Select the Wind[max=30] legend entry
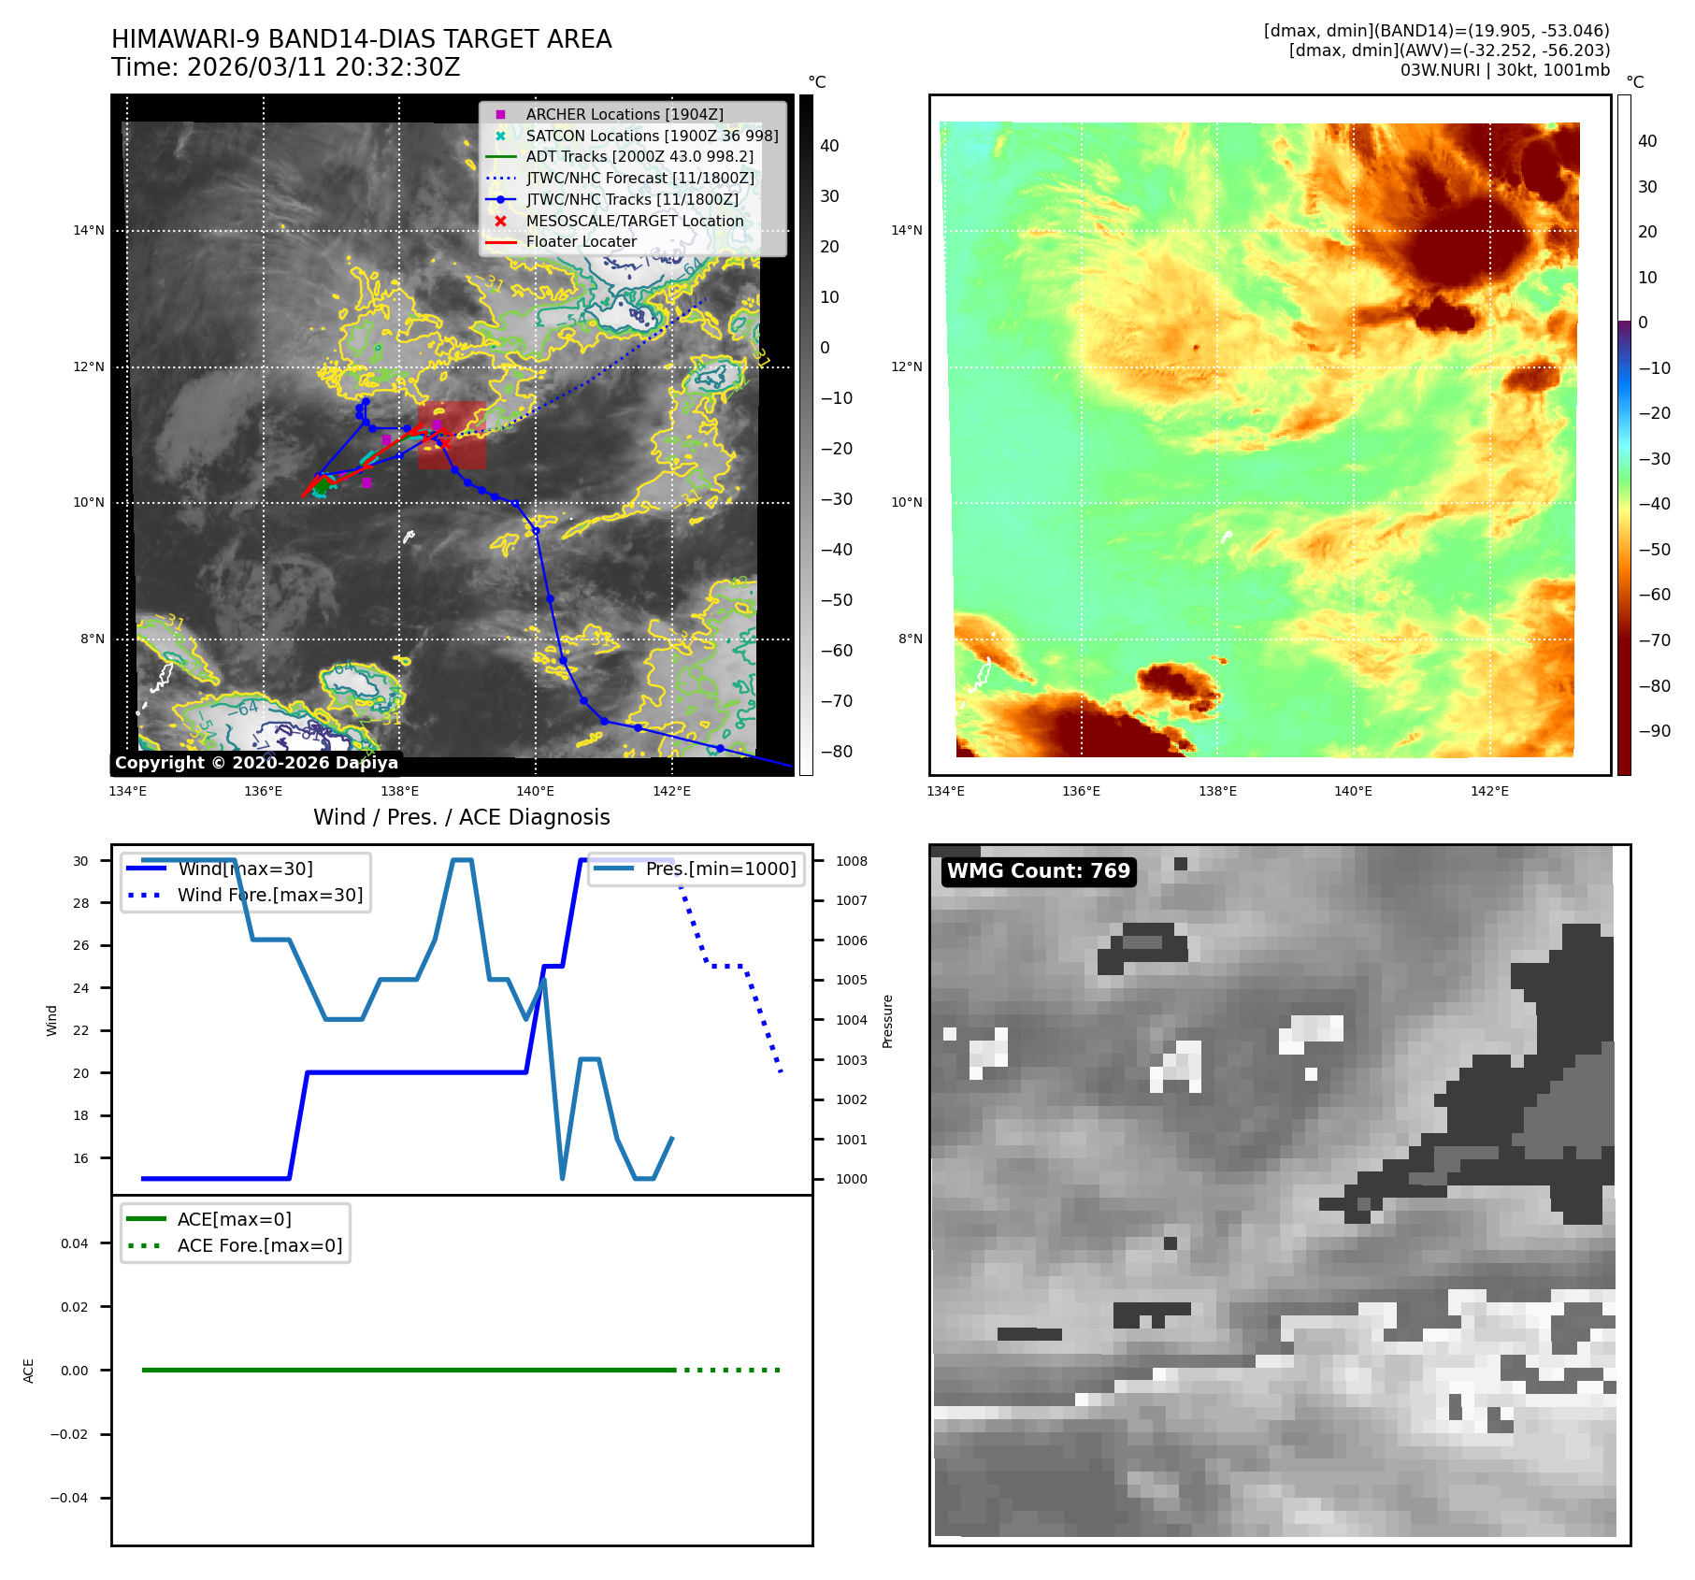The image size is (1695, 1580). 245,869
